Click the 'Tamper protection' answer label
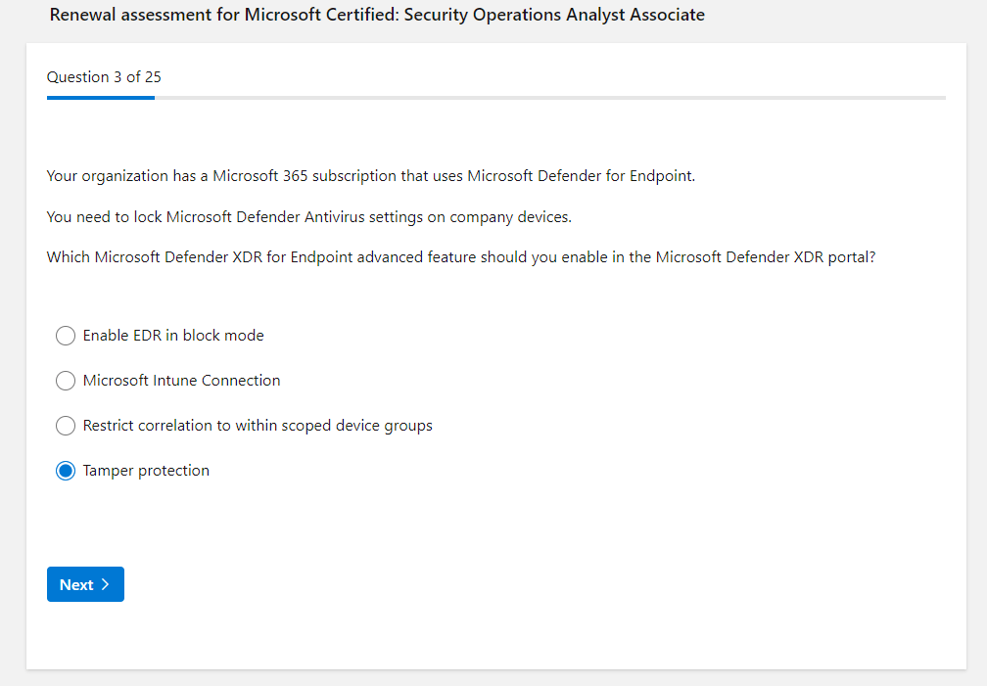 (146, 471)
